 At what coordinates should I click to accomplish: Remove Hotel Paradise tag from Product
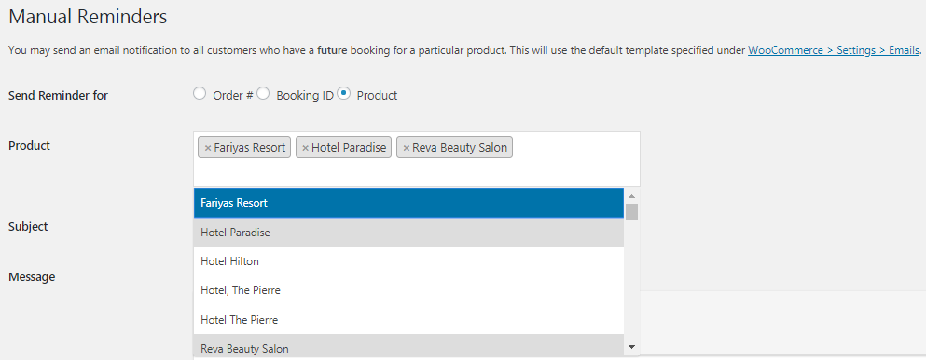305,148
